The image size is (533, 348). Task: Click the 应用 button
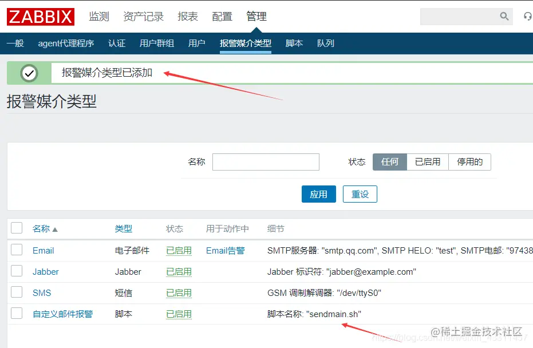click(318, 194)
